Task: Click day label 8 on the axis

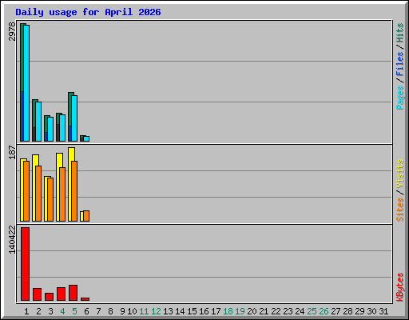Action: coord(110,311)
